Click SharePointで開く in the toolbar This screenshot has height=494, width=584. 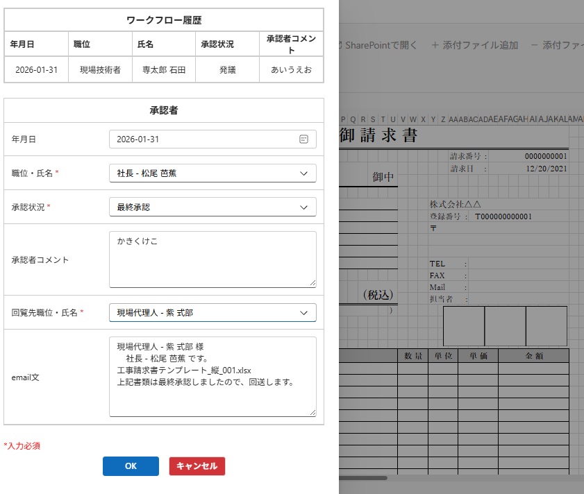tap(379, 45)
